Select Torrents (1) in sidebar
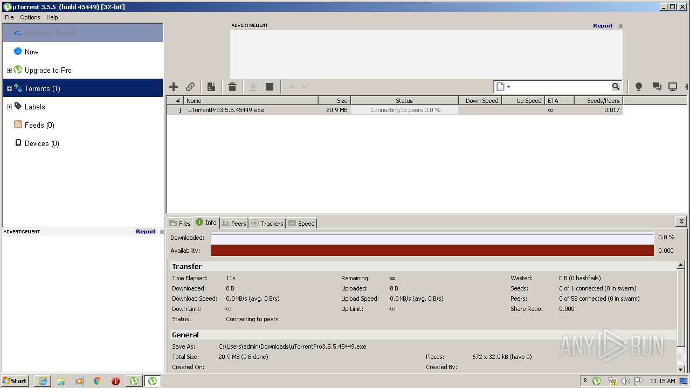The height and width of the screenshot is (388, 690). pos(83,88)
